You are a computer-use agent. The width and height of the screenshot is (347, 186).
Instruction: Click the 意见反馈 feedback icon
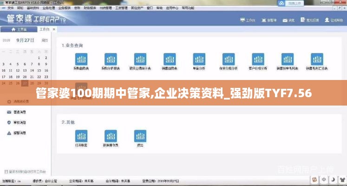pyautogui.click(x=303, y=20)
